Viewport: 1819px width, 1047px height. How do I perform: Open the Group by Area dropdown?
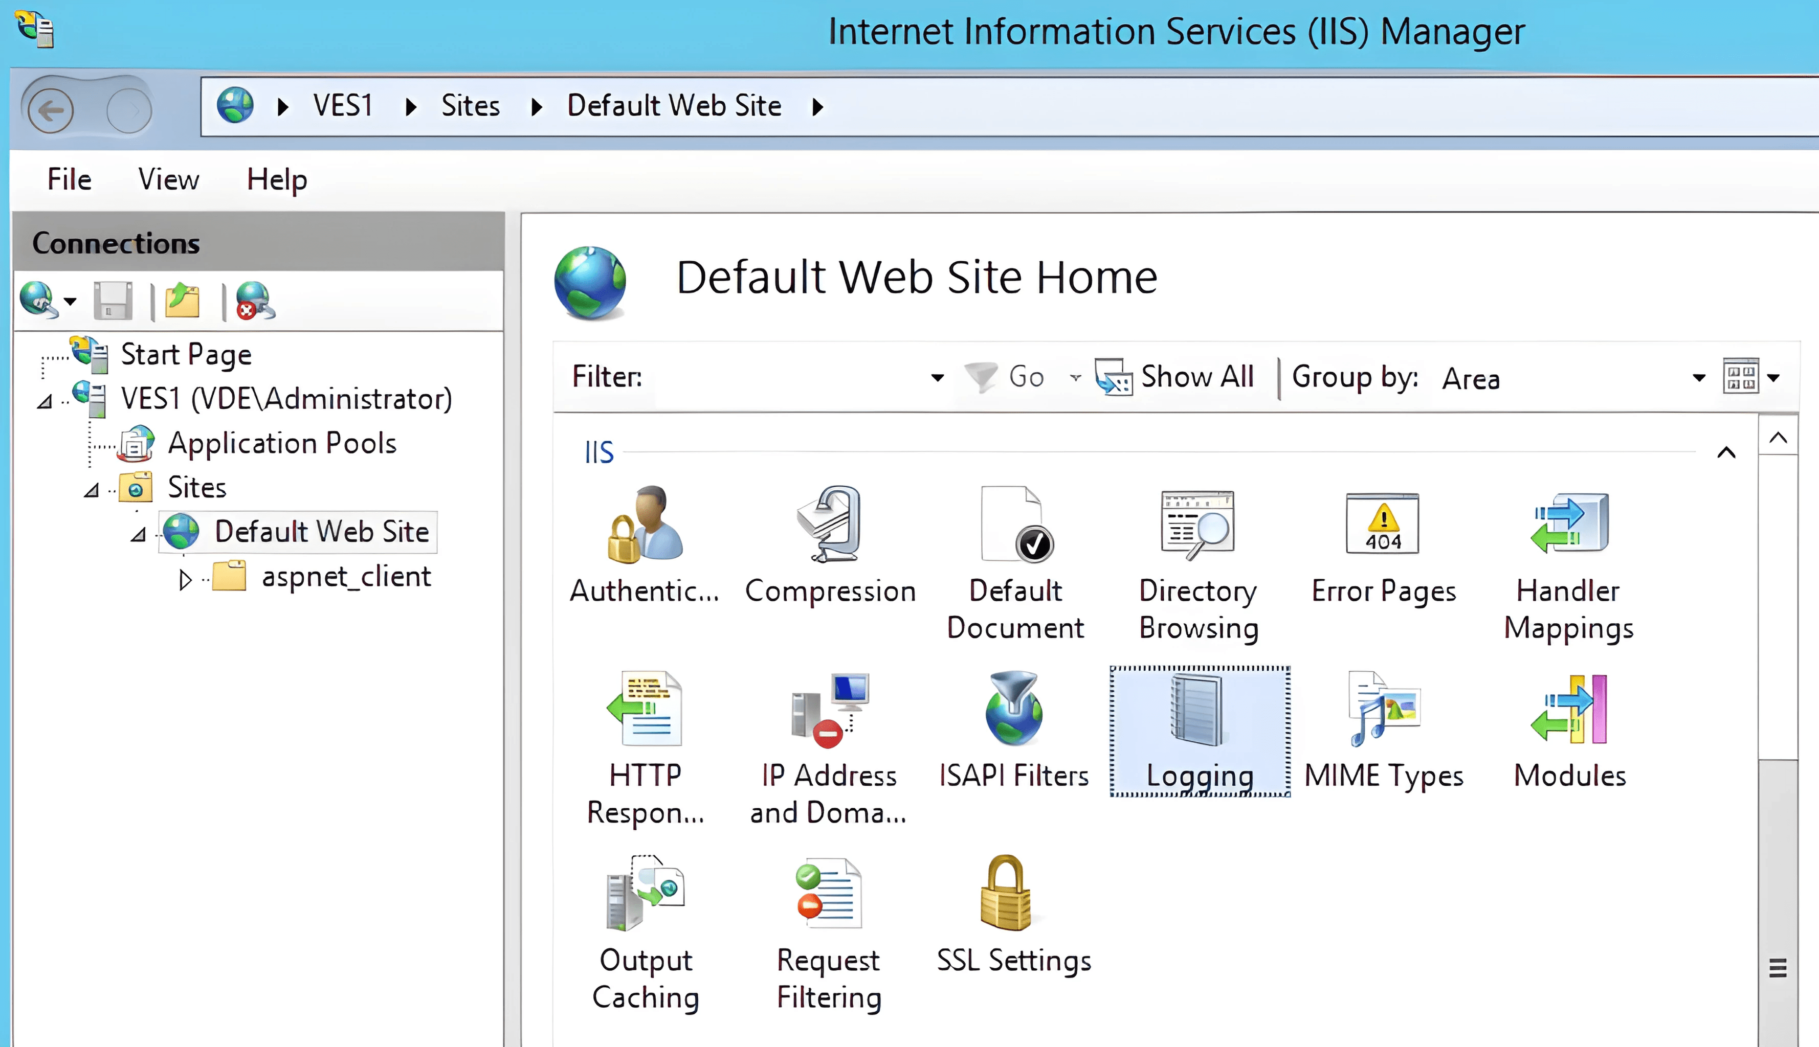pos(1698,377)
